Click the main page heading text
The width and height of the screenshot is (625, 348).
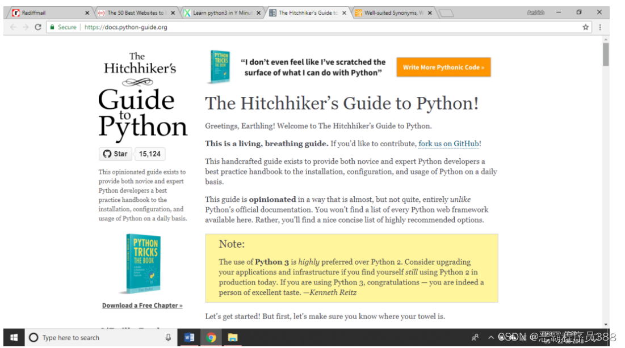coord(342,103)
